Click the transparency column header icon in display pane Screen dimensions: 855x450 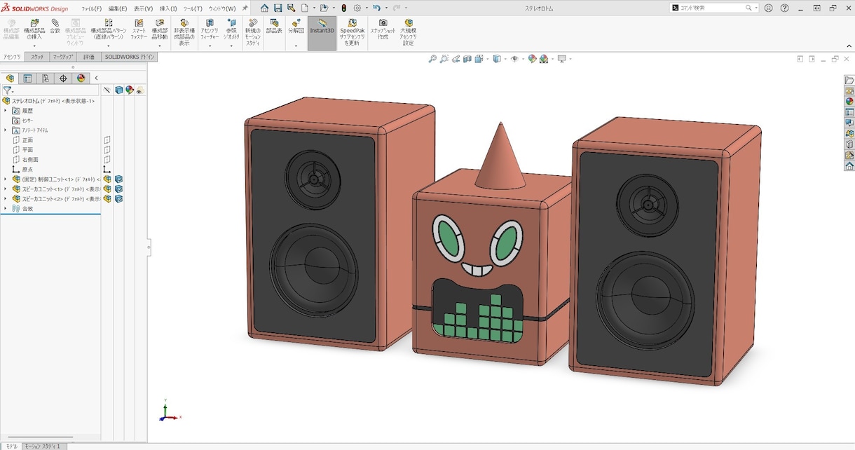(139, 90)
